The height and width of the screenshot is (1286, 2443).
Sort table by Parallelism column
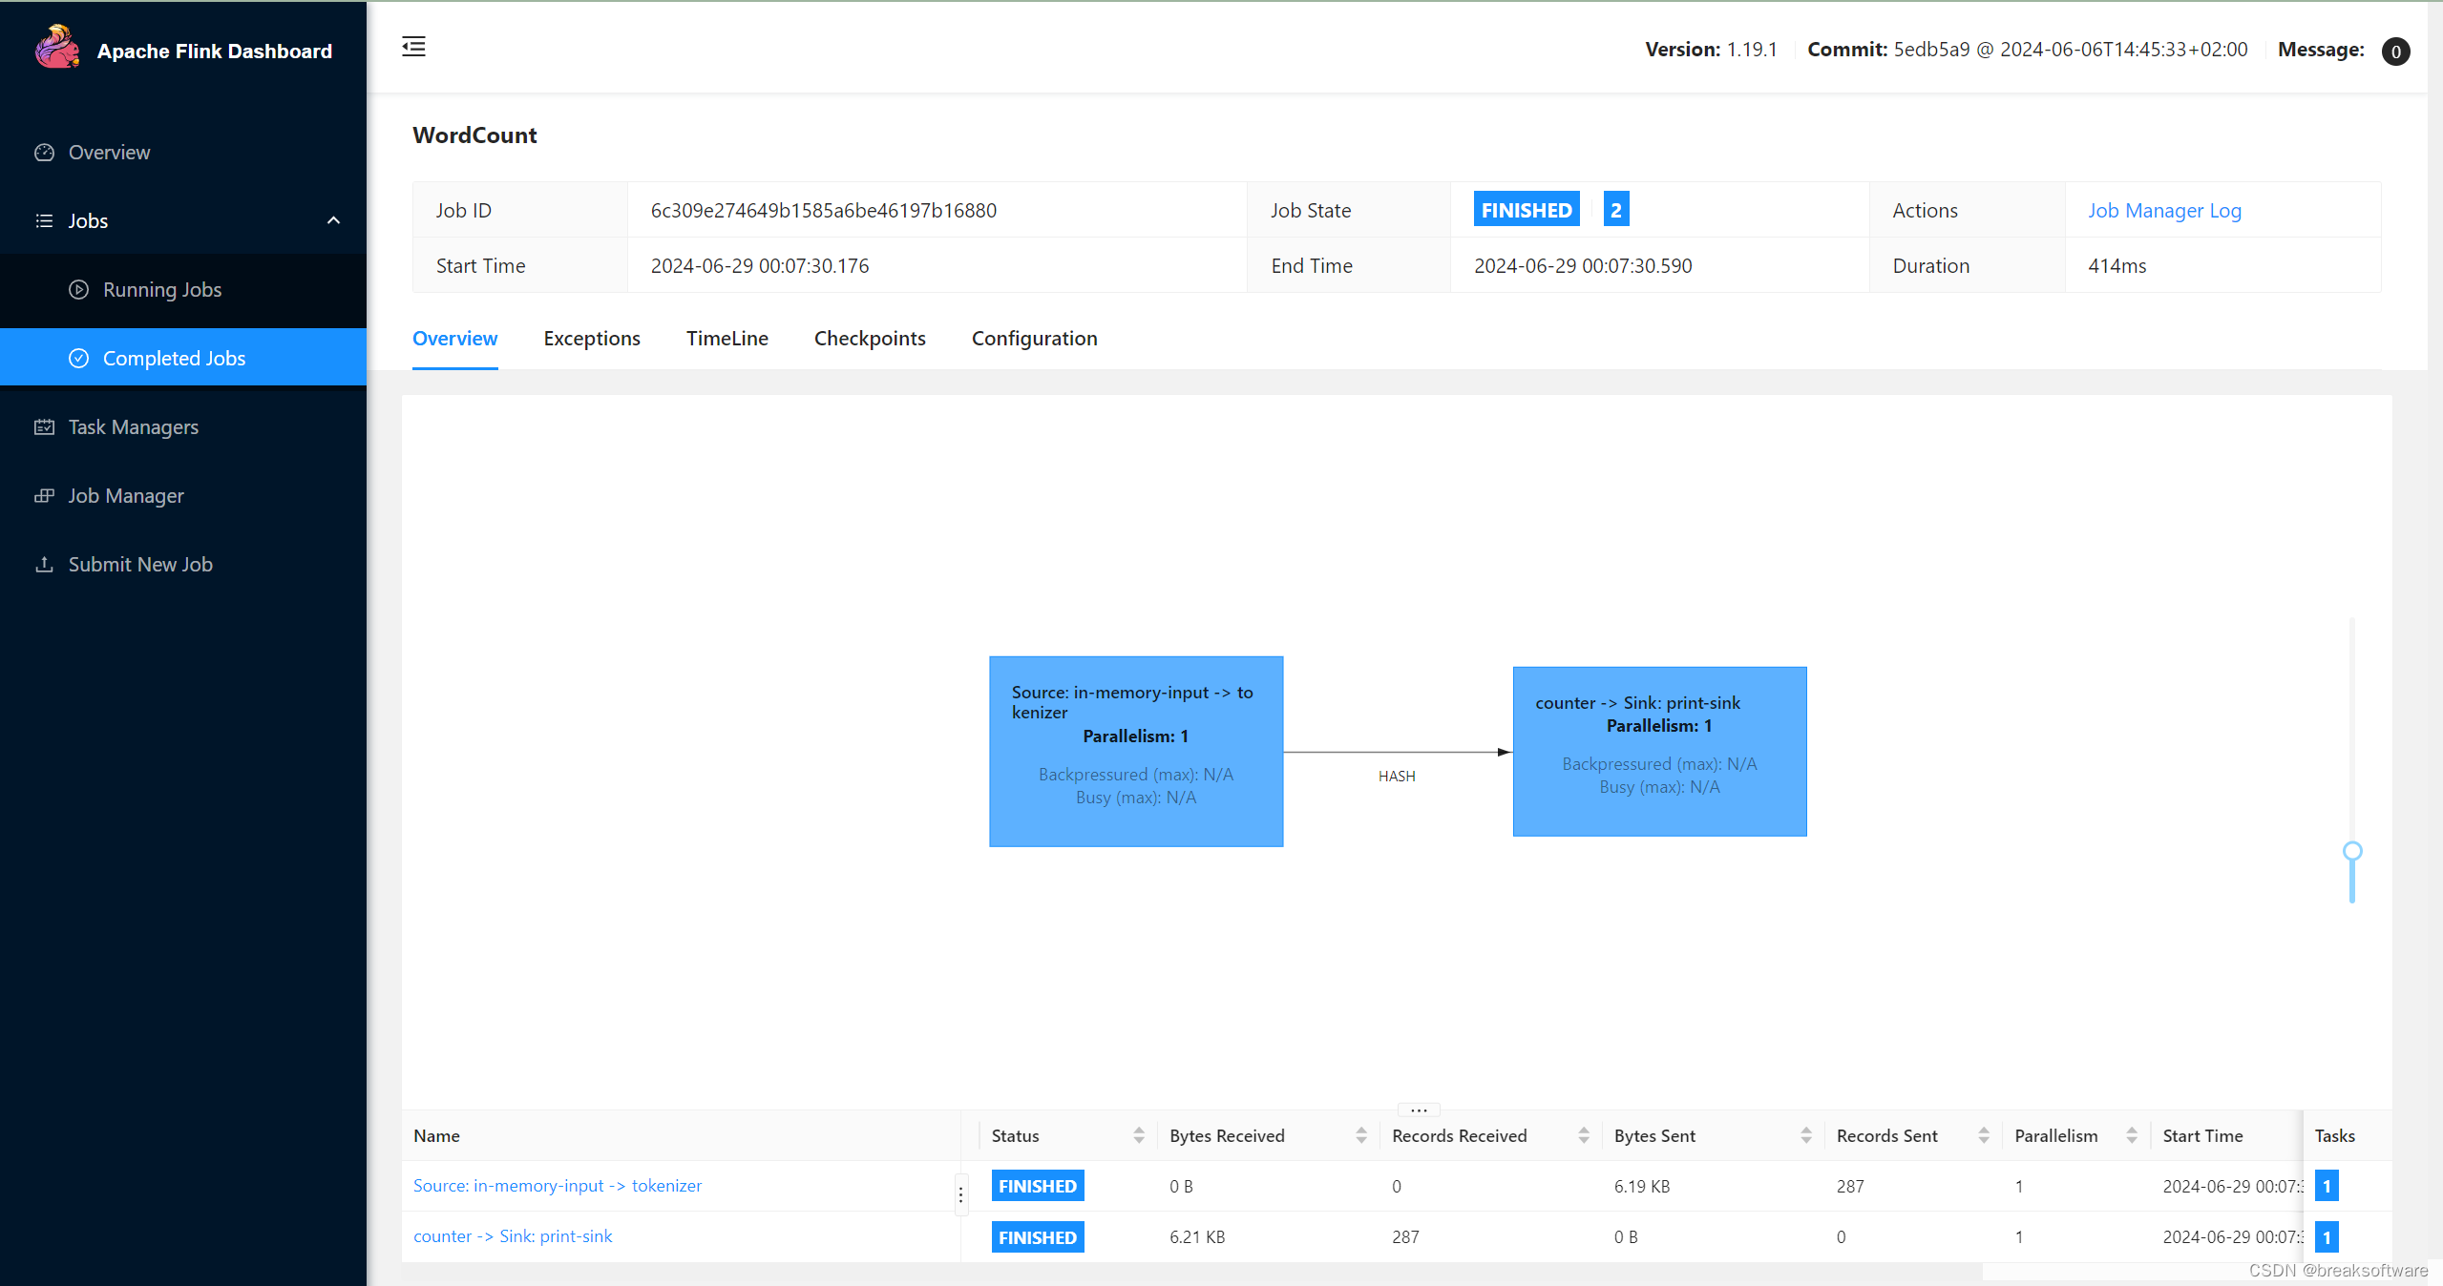2132,1135
